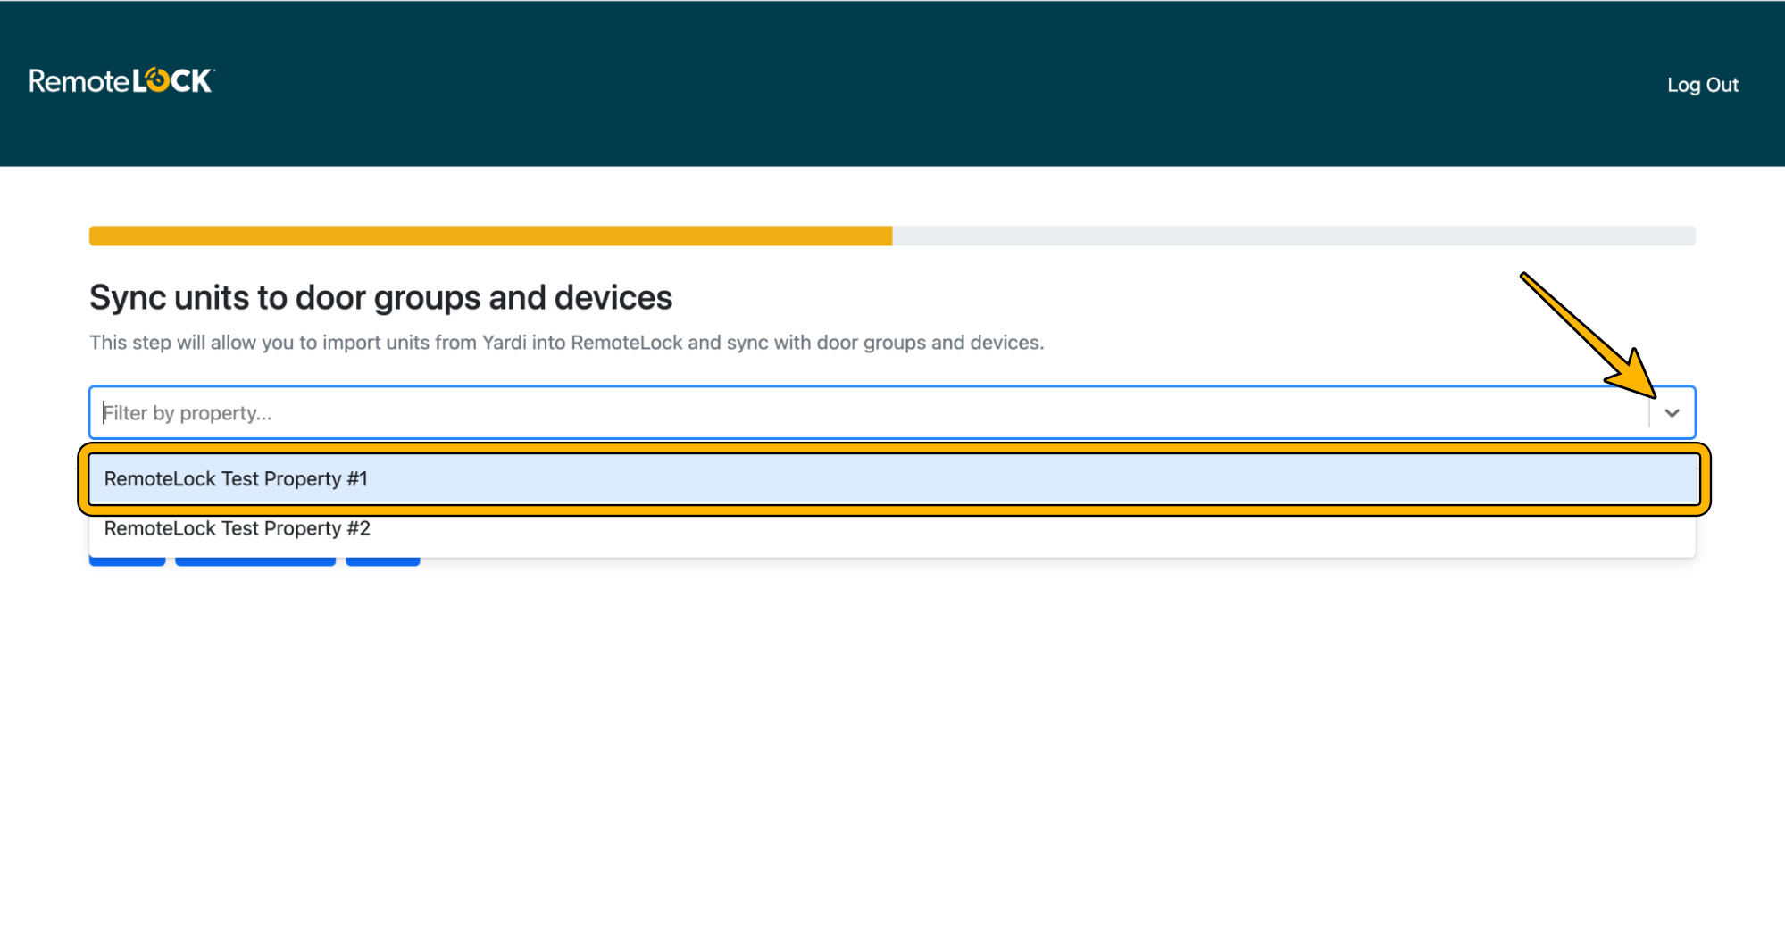
Task: Click the Log Out link
Action: tap(1703, 85)
